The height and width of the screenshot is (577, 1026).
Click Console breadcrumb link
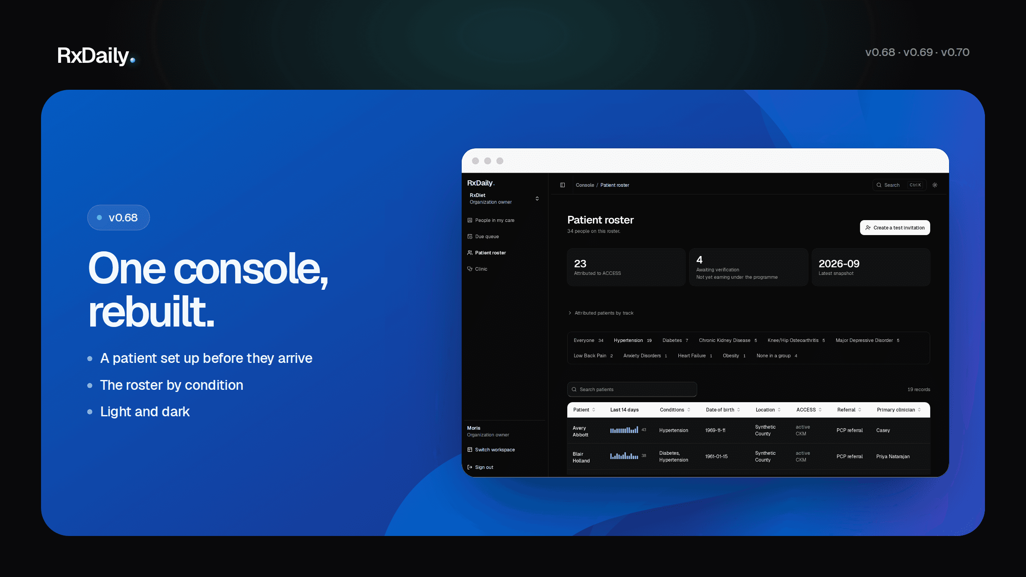coord(585,185)
